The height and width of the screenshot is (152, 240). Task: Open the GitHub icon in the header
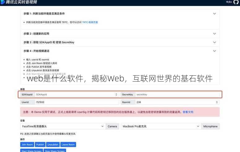pyautogui.click(x=237, y=2)
